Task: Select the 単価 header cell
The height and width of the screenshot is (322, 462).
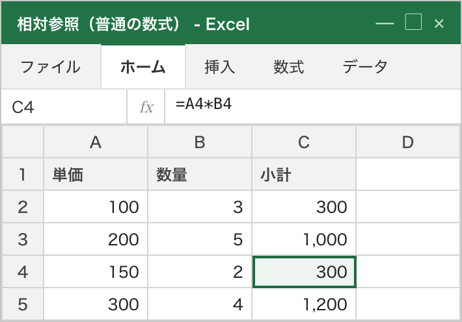Action: pos(96,175)
